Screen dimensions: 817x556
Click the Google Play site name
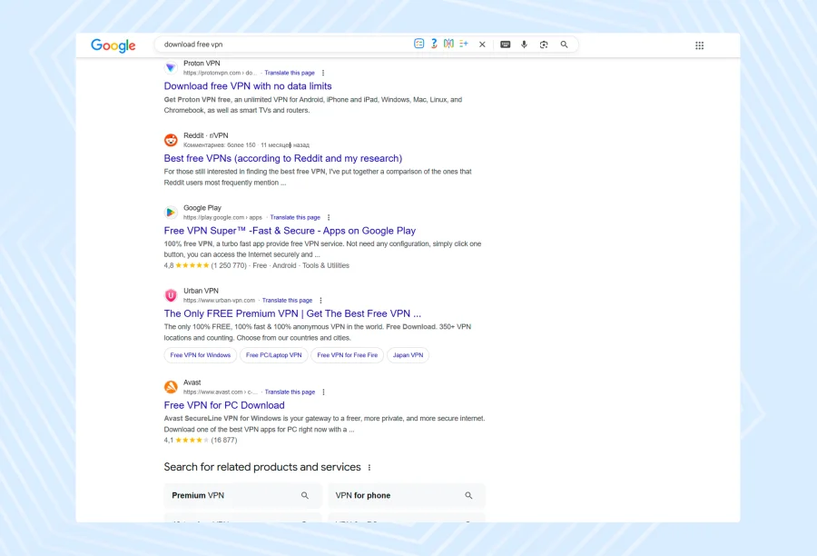click(x=202, y=207)
